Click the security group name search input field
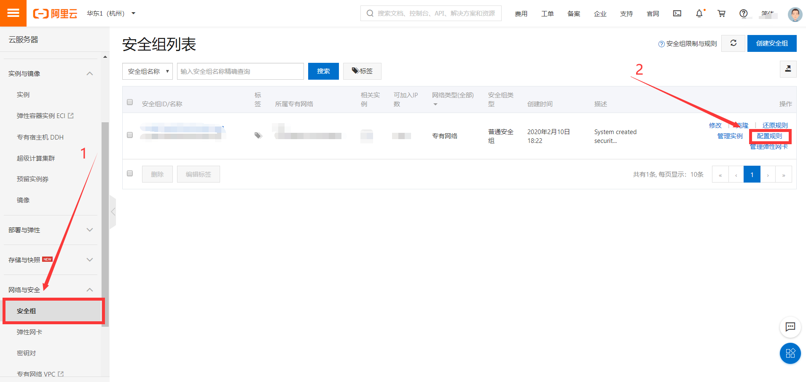806x382 pixels. [x=240, y=71]
